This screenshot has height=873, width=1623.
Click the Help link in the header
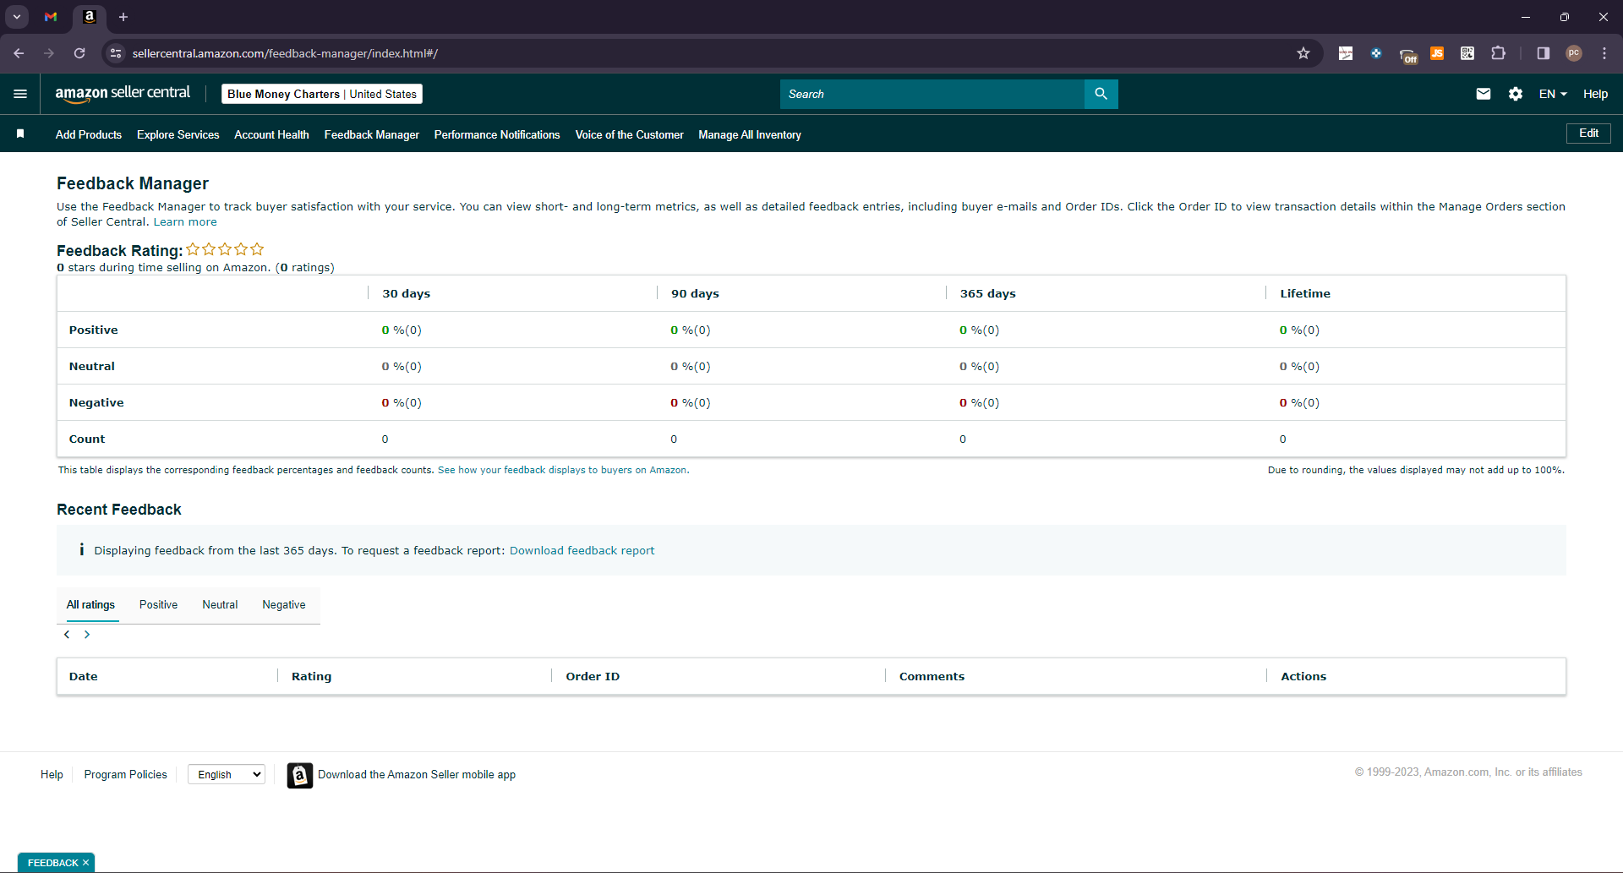pyautogui.click(x=1595, y=94)
